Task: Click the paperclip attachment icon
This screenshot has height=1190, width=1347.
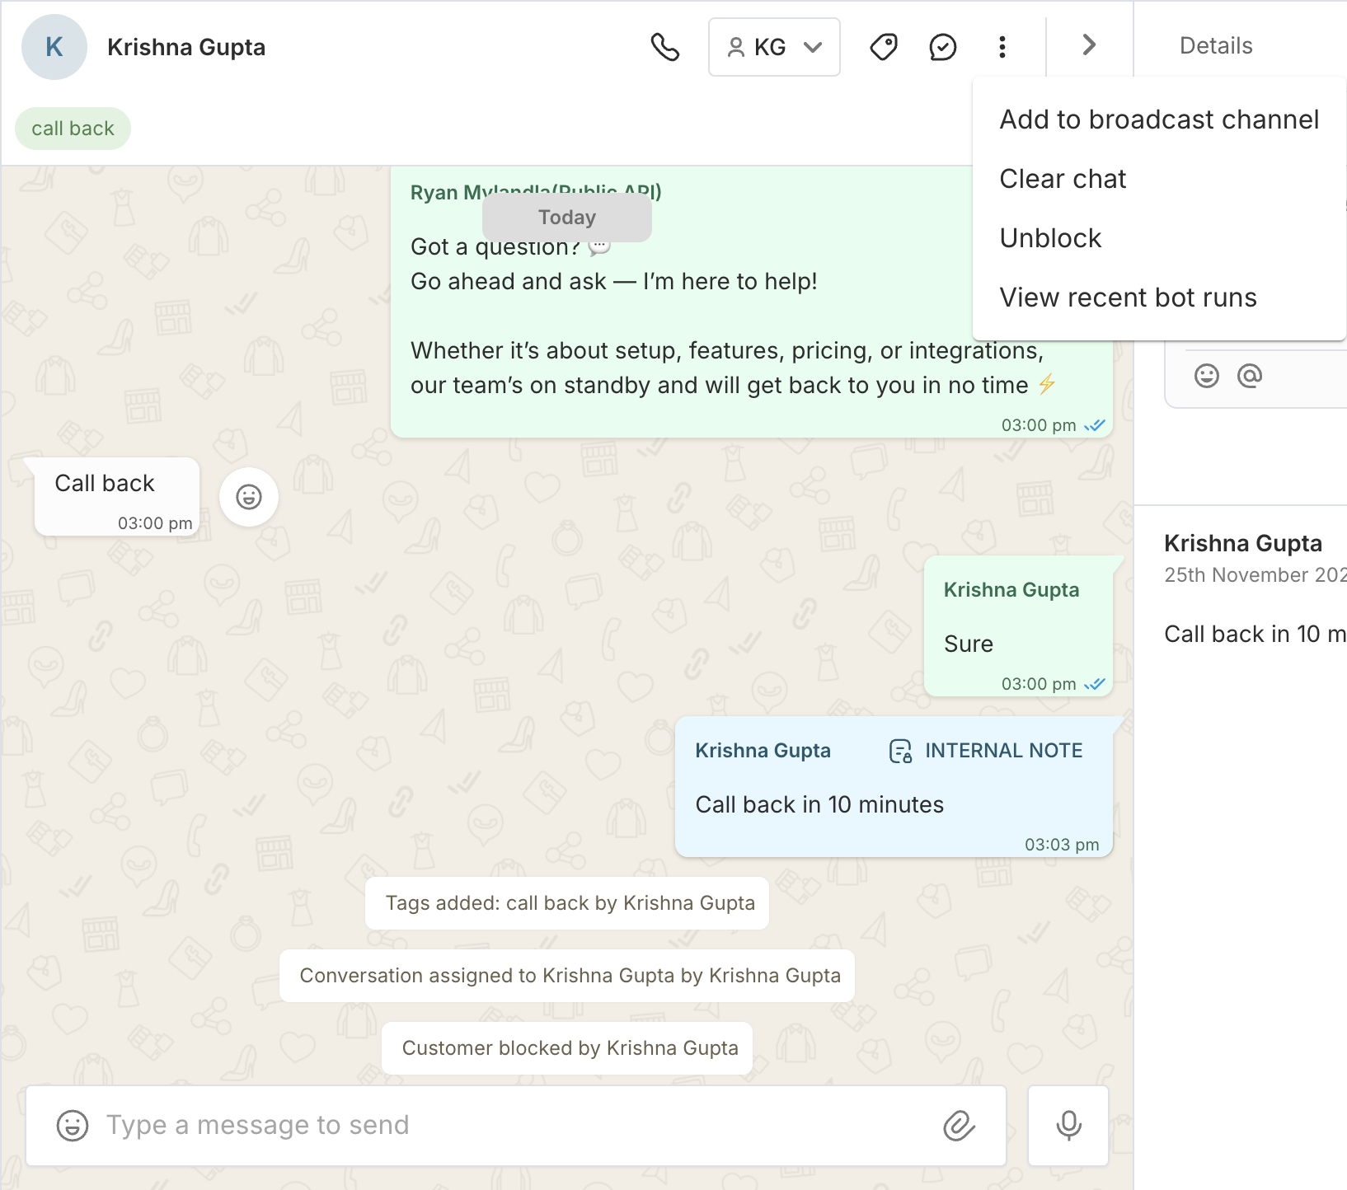Action: coord(959,1126)
